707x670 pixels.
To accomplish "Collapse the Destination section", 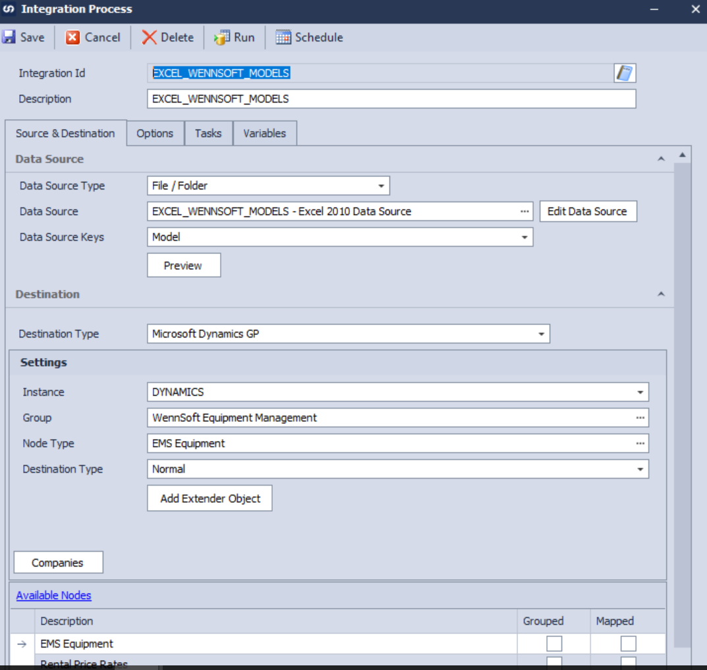I will pos(661,294).
